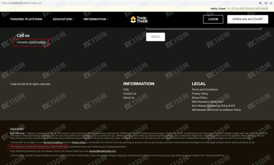Viewport: 274px width, 165px height.
Task: Open Terms and Conditions legal link
Action: click(x=205, y=90)
